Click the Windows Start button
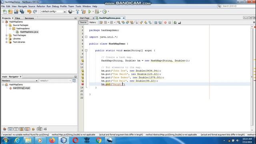This screenshot has width=256, height=144. pos(5,140)
